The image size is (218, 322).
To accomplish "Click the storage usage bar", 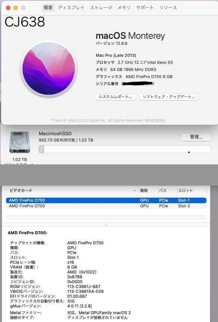I will pyautogui.click(x=125, y=149).
